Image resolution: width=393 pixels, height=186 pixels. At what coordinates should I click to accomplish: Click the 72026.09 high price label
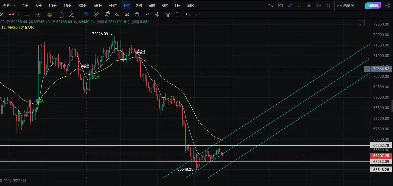[x=100, y=34]
